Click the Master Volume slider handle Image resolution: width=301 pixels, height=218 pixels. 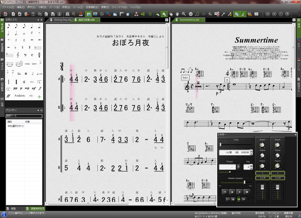click(x=244, y=182)
